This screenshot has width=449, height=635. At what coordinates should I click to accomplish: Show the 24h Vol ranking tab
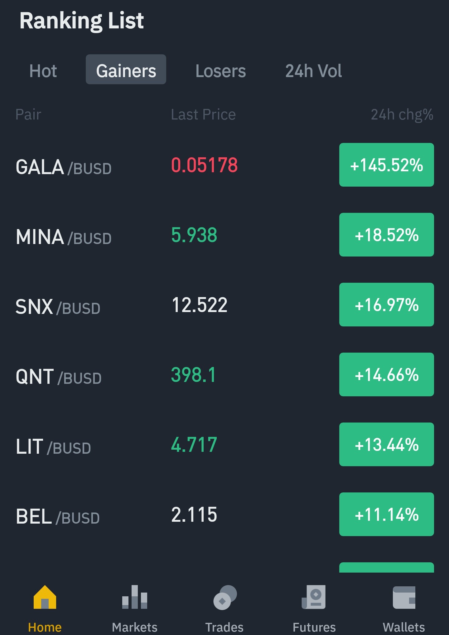pyautogui.click(x=314, y=71)
